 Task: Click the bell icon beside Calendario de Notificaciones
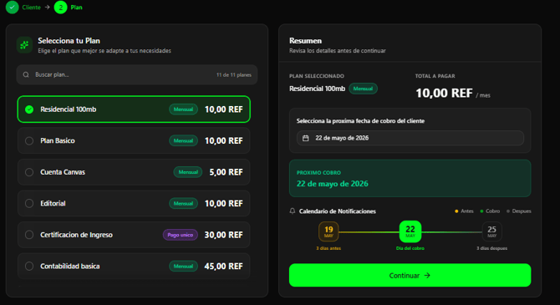293,211
